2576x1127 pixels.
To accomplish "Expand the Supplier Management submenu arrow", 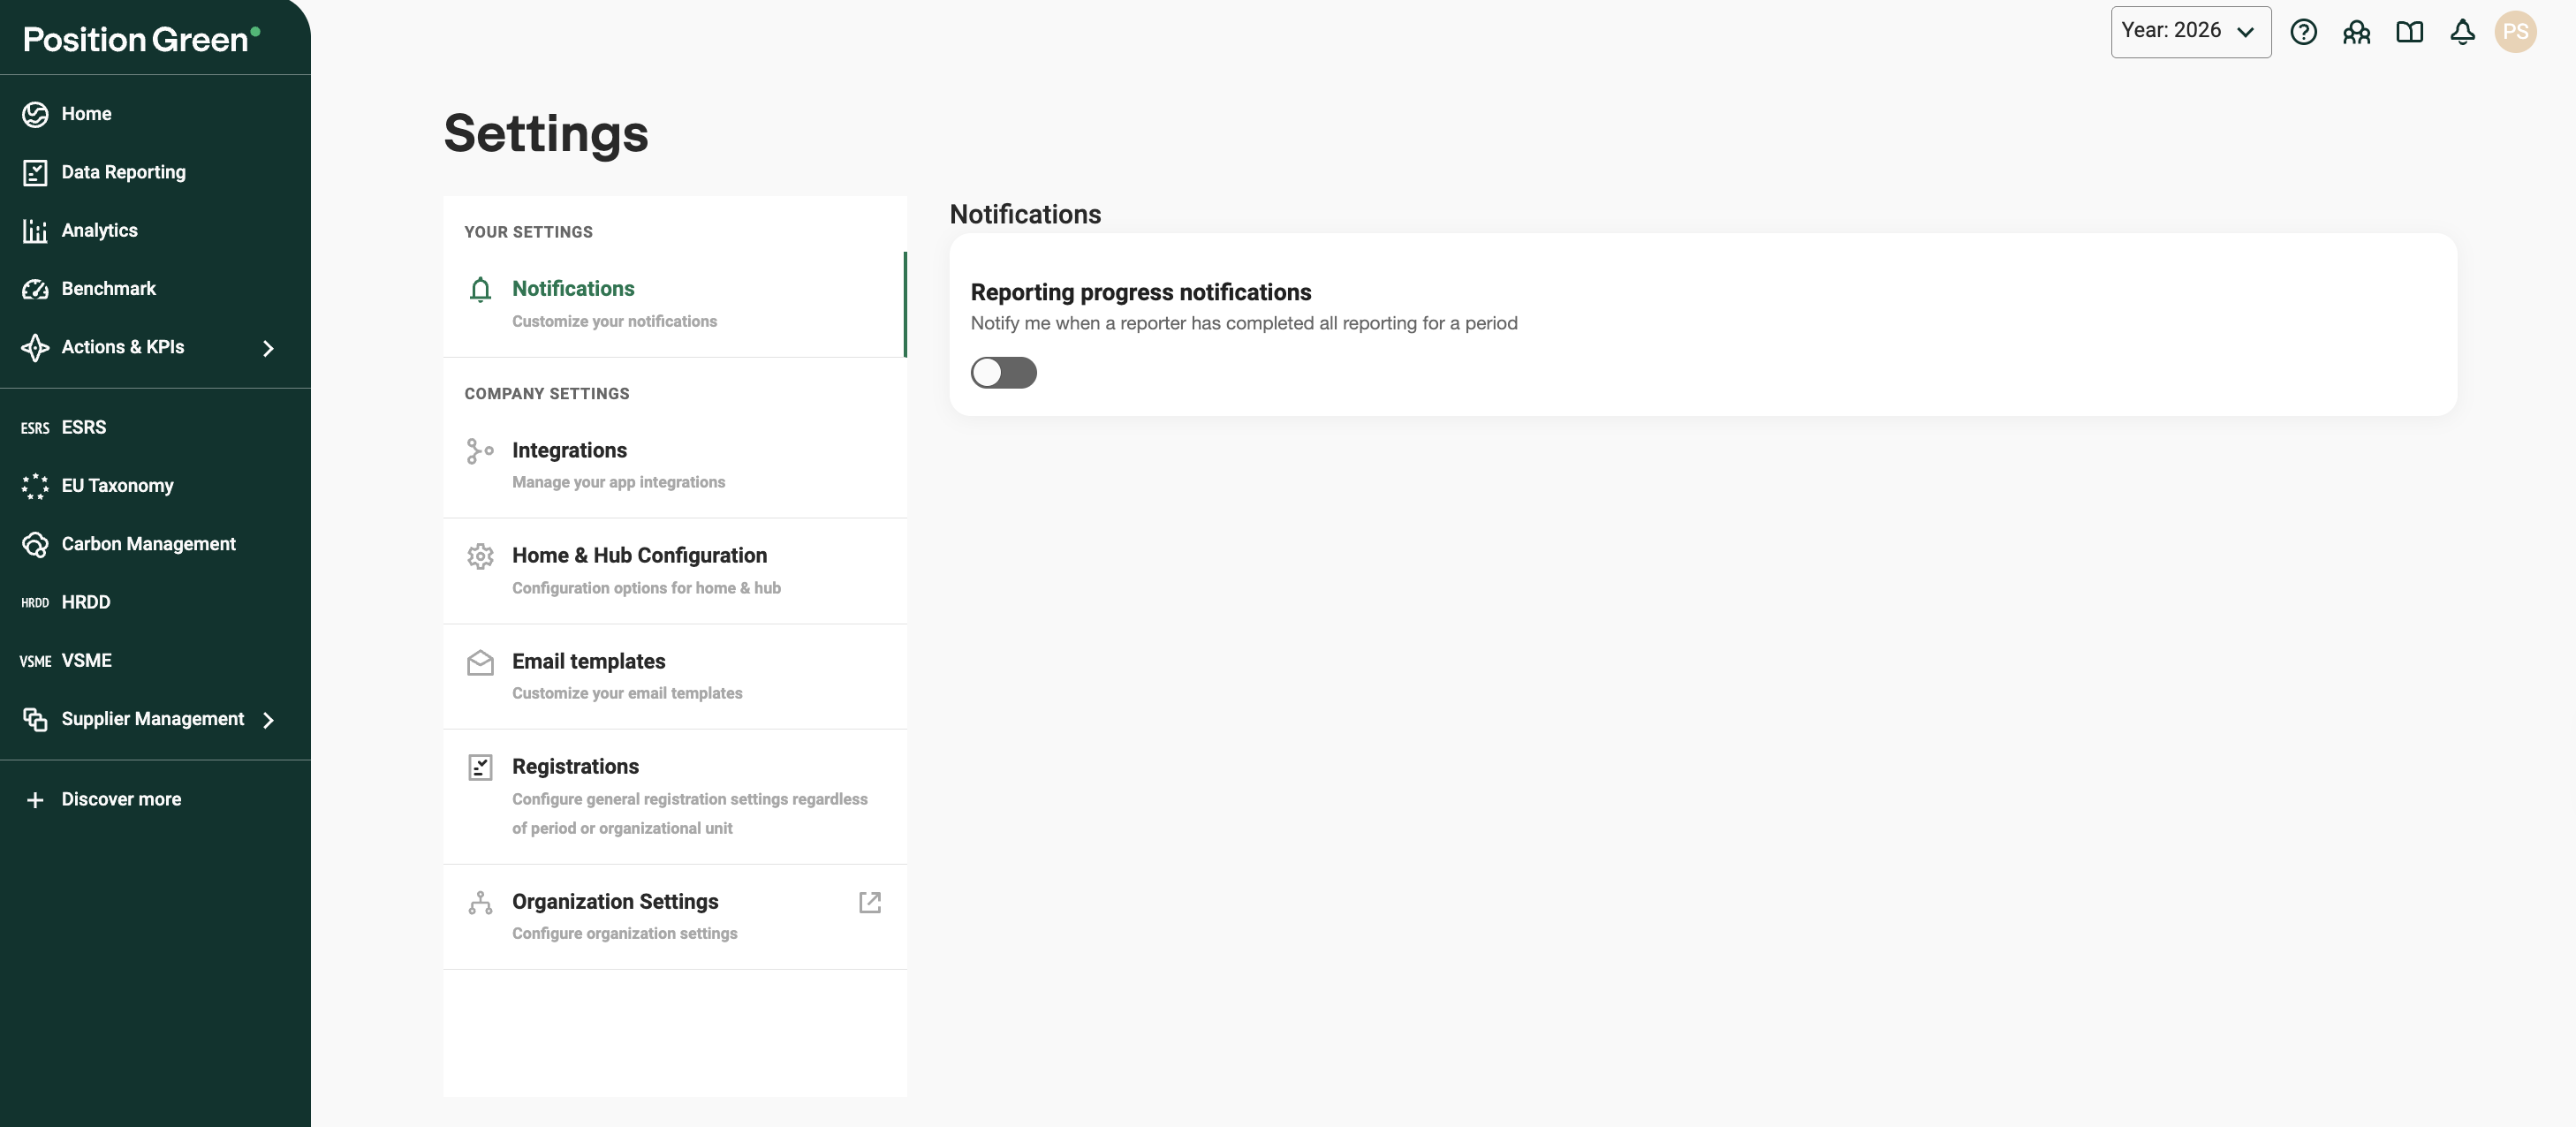I will (x=268, y=720).
